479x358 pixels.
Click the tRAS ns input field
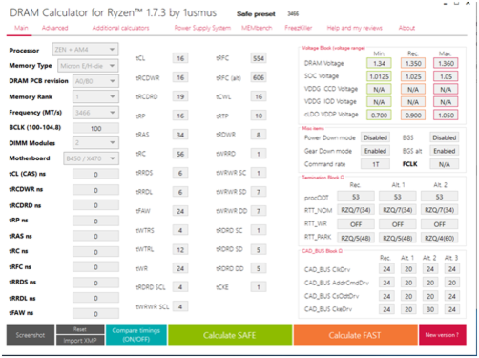[x=95, y=236]
